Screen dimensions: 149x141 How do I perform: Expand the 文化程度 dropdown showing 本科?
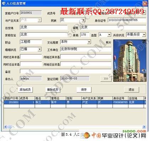coord(89,42)
